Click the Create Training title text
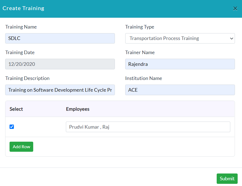The width and height of the screenshot is (242, 186). 23,8
